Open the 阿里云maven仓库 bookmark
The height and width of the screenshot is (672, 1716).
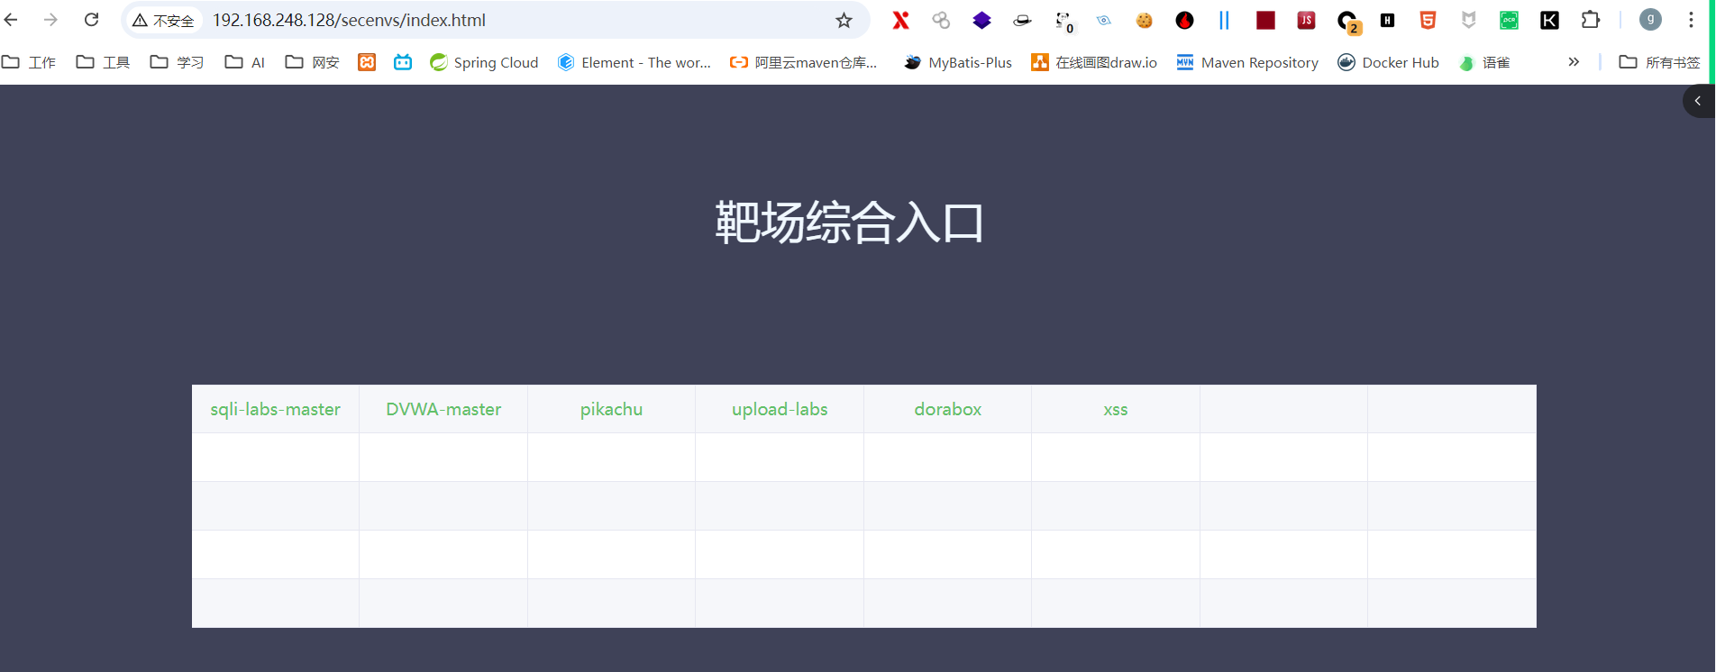coord(803,62)
